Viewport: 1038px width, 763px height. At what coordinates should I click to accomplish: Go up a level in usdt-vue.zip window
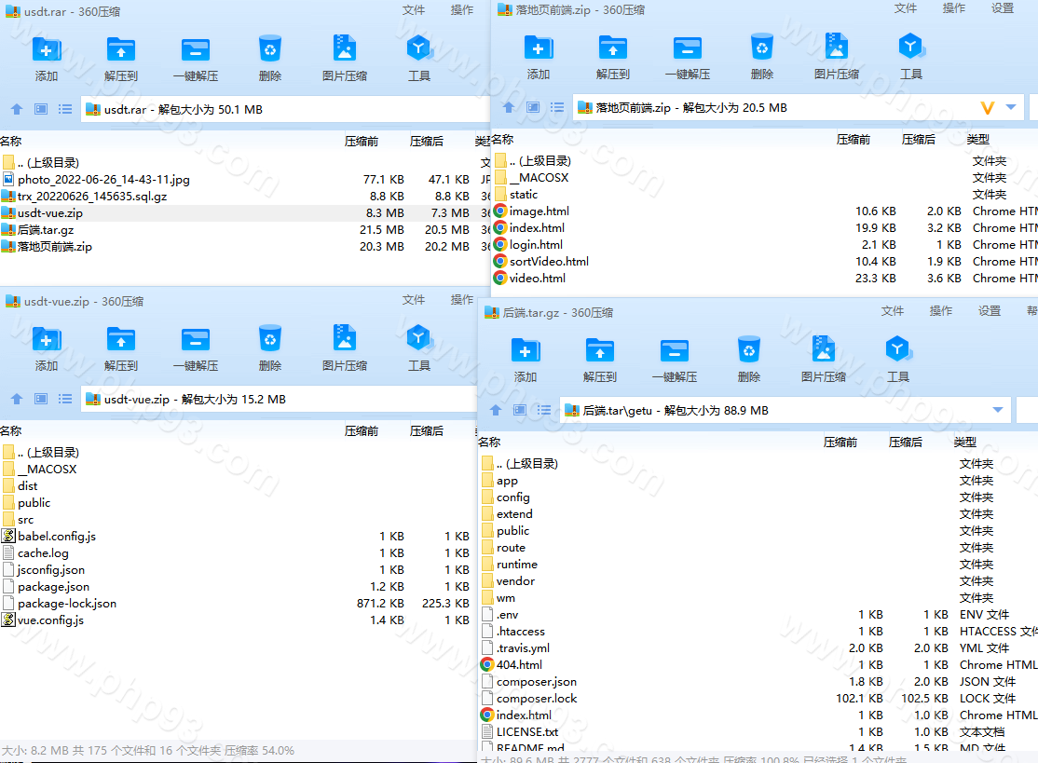click(x=17, y=399)
